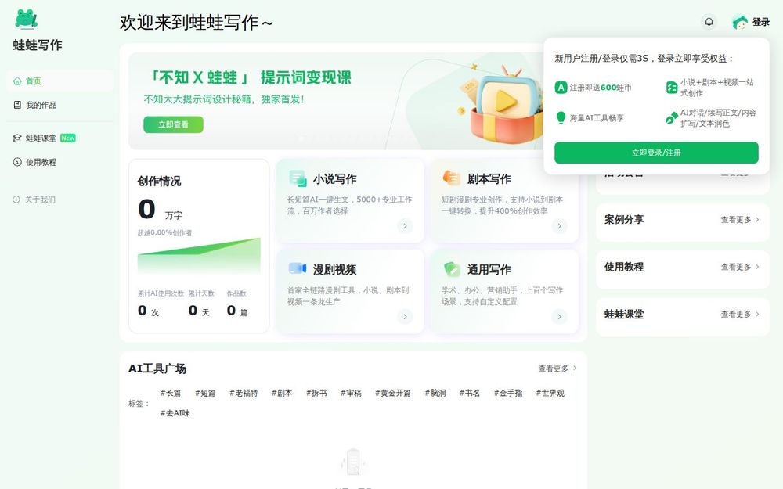Select the #剧本 tag
Image resolution: width=783 pixels, height=489 pixels.
point(282,394)
